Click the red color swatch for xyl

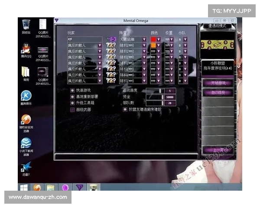point(153,39)
